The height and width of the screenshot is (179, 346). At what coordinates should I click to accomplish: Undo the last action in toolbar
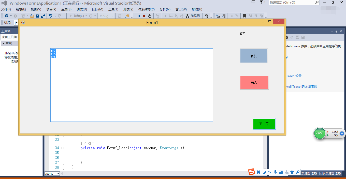click(x=51, y=16)
